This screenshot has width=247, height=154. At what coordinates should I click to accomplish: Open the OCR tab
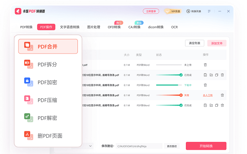pyautogui.click(x=175, y=27)
